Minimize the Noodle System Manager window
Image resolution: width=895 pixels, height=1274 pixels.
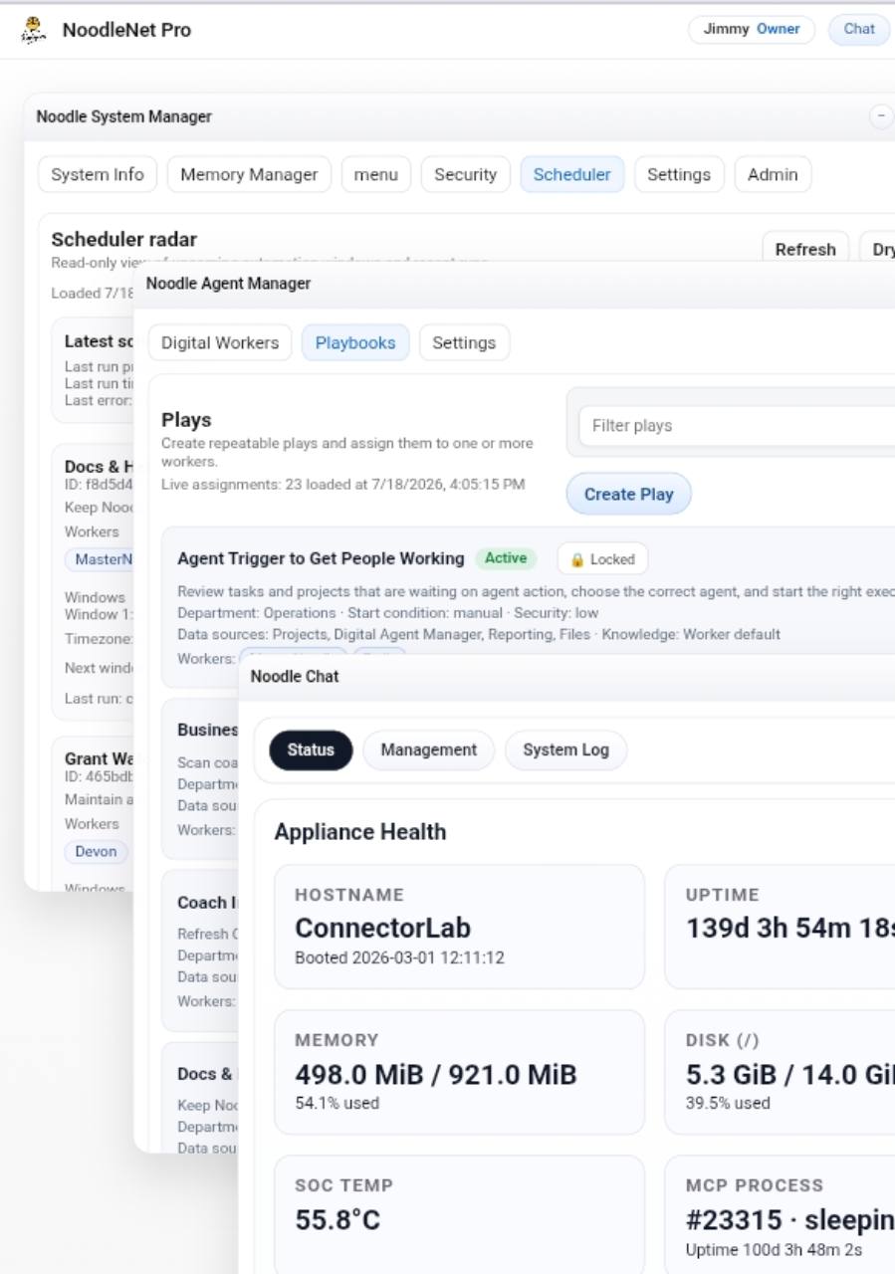pos(881,116)
